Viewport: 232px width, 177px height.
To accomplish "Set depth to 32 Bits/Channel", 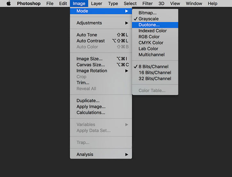I will click(155, 79).
